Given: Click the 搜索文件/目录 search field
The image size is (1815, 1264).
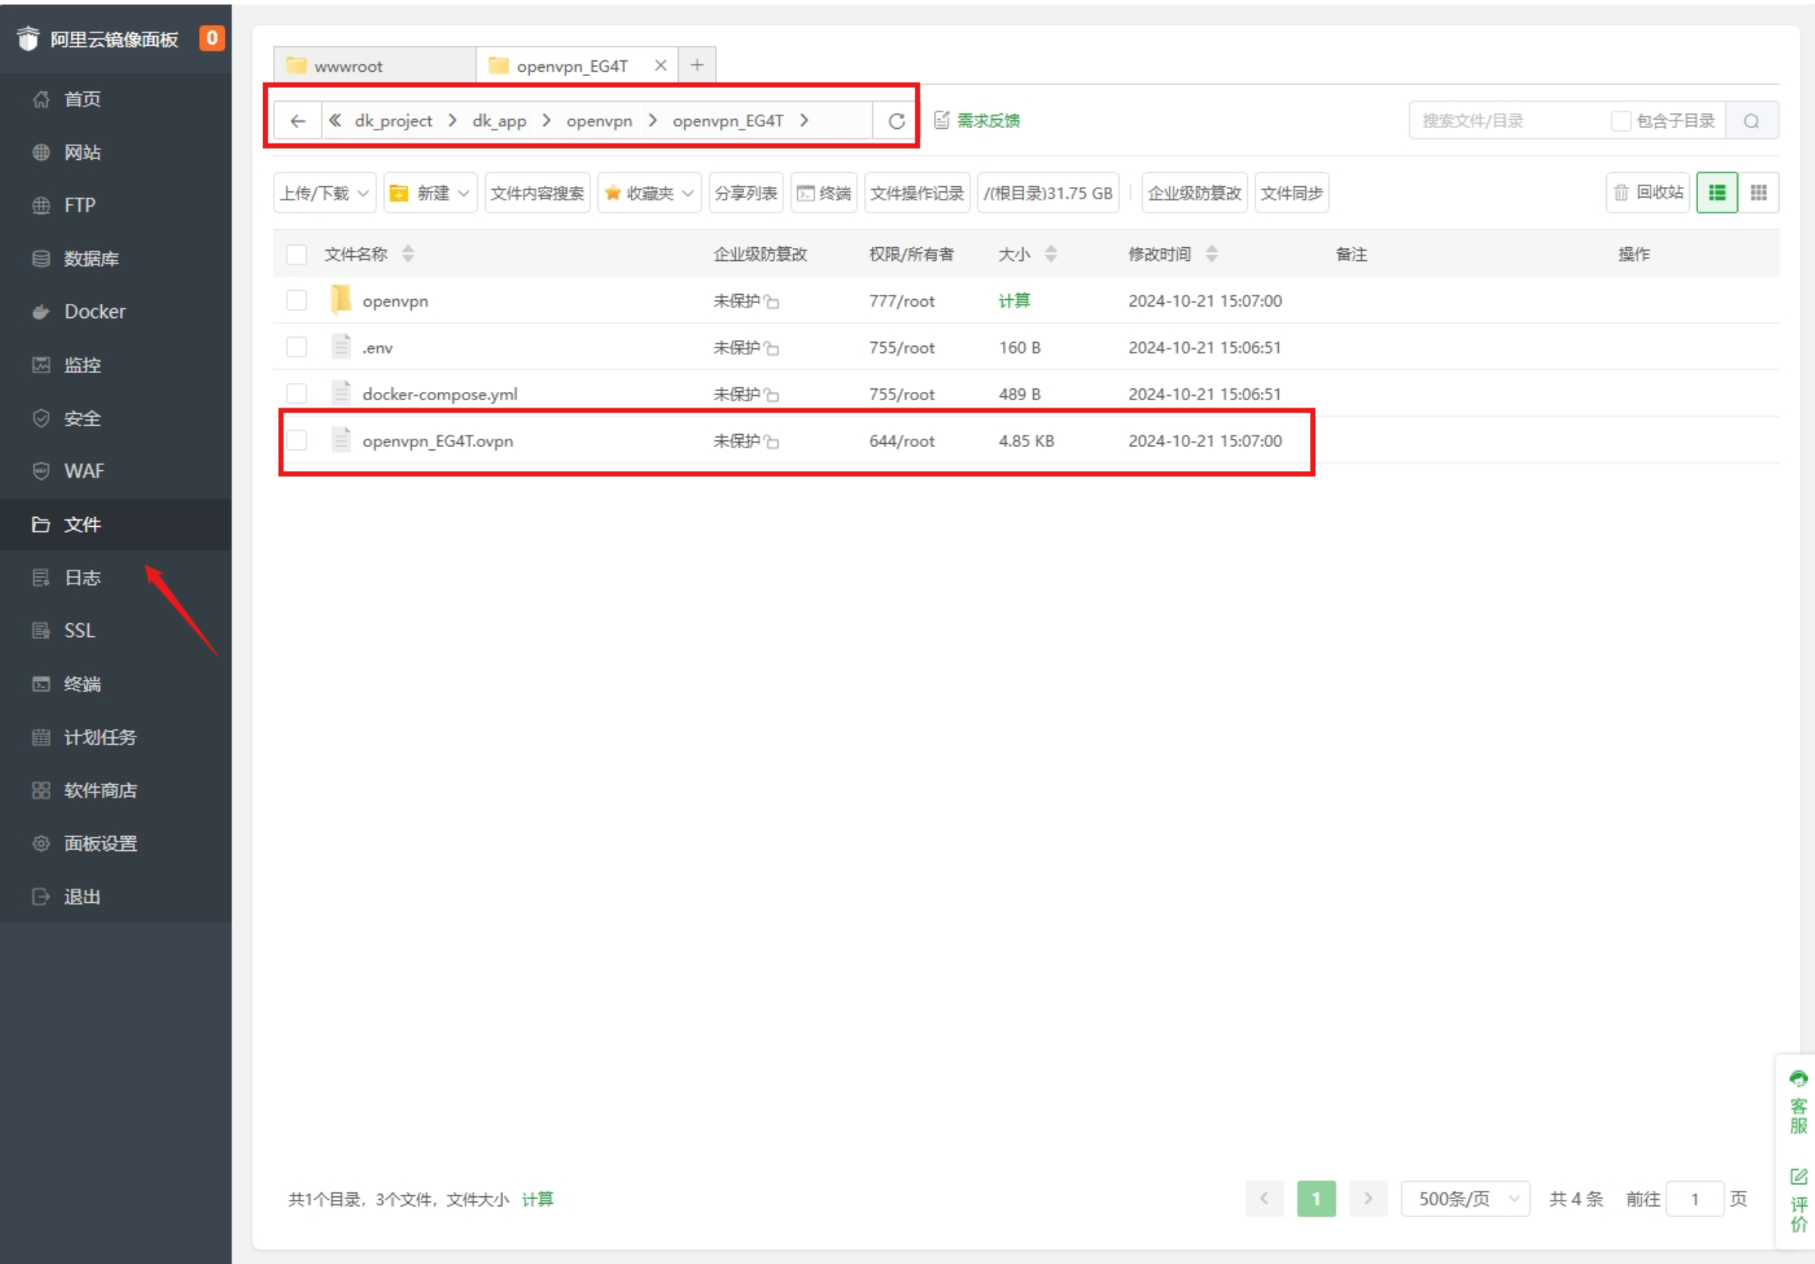Looking at the screenshot, I should tap(1508, 121).
